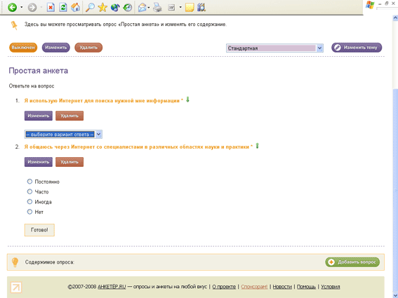Select the Постоянно radio option
398x298 pixels.
29,182
